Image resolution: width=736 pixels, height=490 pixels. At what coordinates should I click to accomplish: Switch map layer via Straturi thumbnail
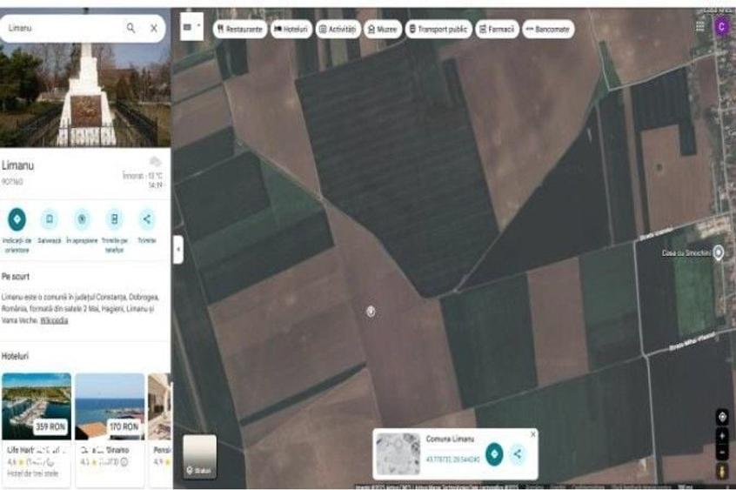pos(199,456)
